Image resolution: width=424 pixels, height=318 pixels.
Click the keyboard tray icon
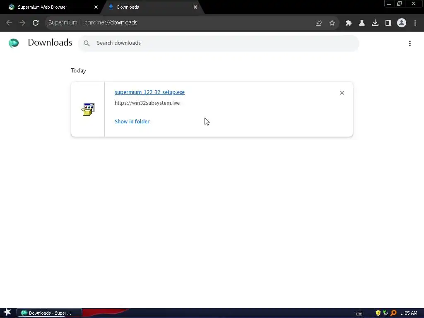click(359, 314)
